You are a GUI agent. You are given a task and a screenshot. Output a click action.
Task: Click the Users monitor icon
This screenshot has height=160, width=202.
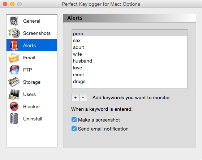click(x=14, y=94)
